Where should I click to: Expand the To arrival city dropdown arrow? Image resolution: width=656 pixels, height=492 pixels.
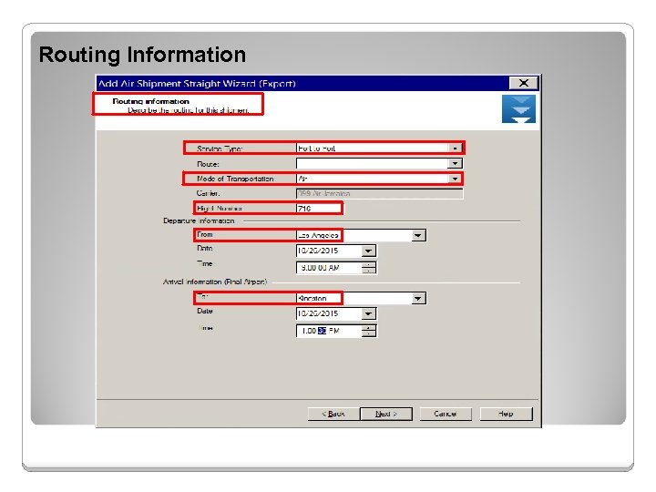coord(418,298)
